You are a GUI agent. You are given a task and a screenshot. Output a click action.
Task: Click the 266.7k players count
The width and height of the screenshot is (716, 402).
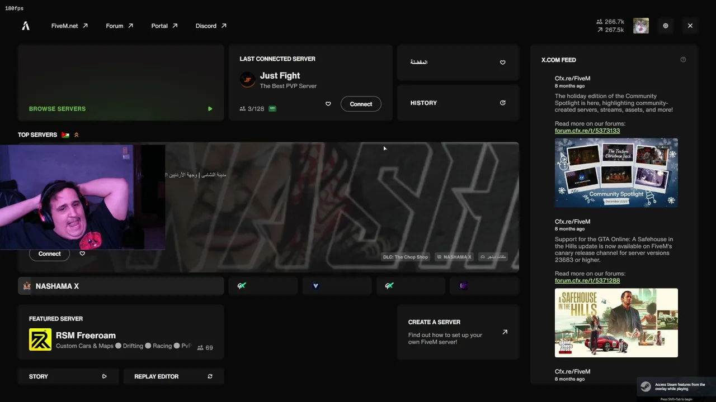coord(610,22)
